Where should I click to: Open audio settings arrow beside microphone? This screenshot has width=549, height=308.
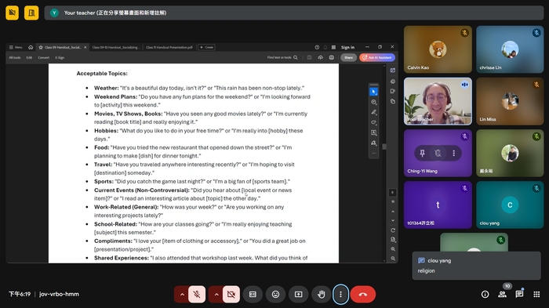point(182,295)
